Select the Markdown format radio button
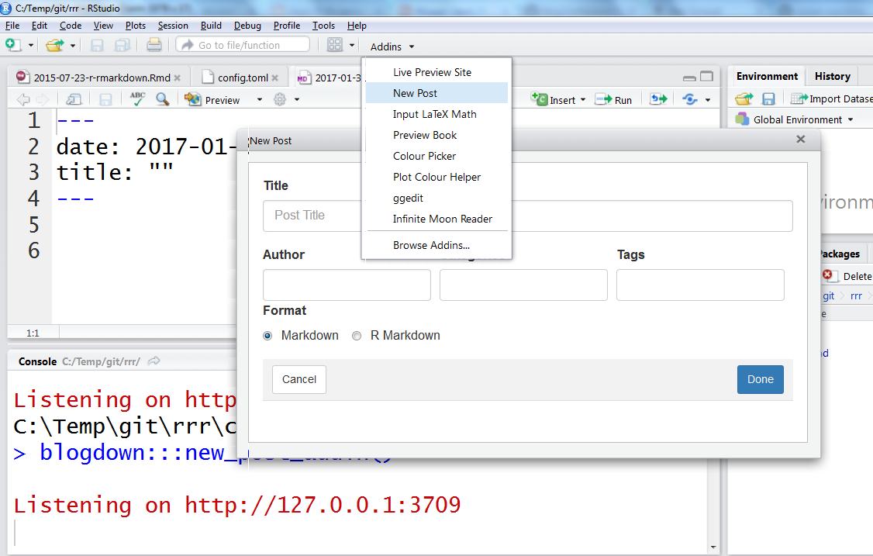Image resolution: width=873 pixels, height=556 pixels. pos(267,335)
